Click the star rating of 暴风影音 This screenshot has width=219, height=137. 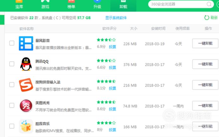pyautogui.click(x=106, y=40)
